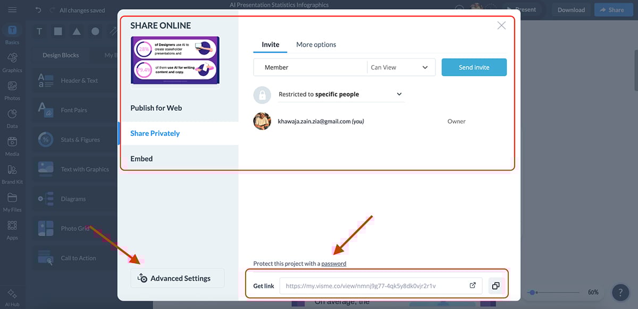Click the copy link icon
Image resolution: width=638 pixels, height=309 pixels.
[496, 286]
